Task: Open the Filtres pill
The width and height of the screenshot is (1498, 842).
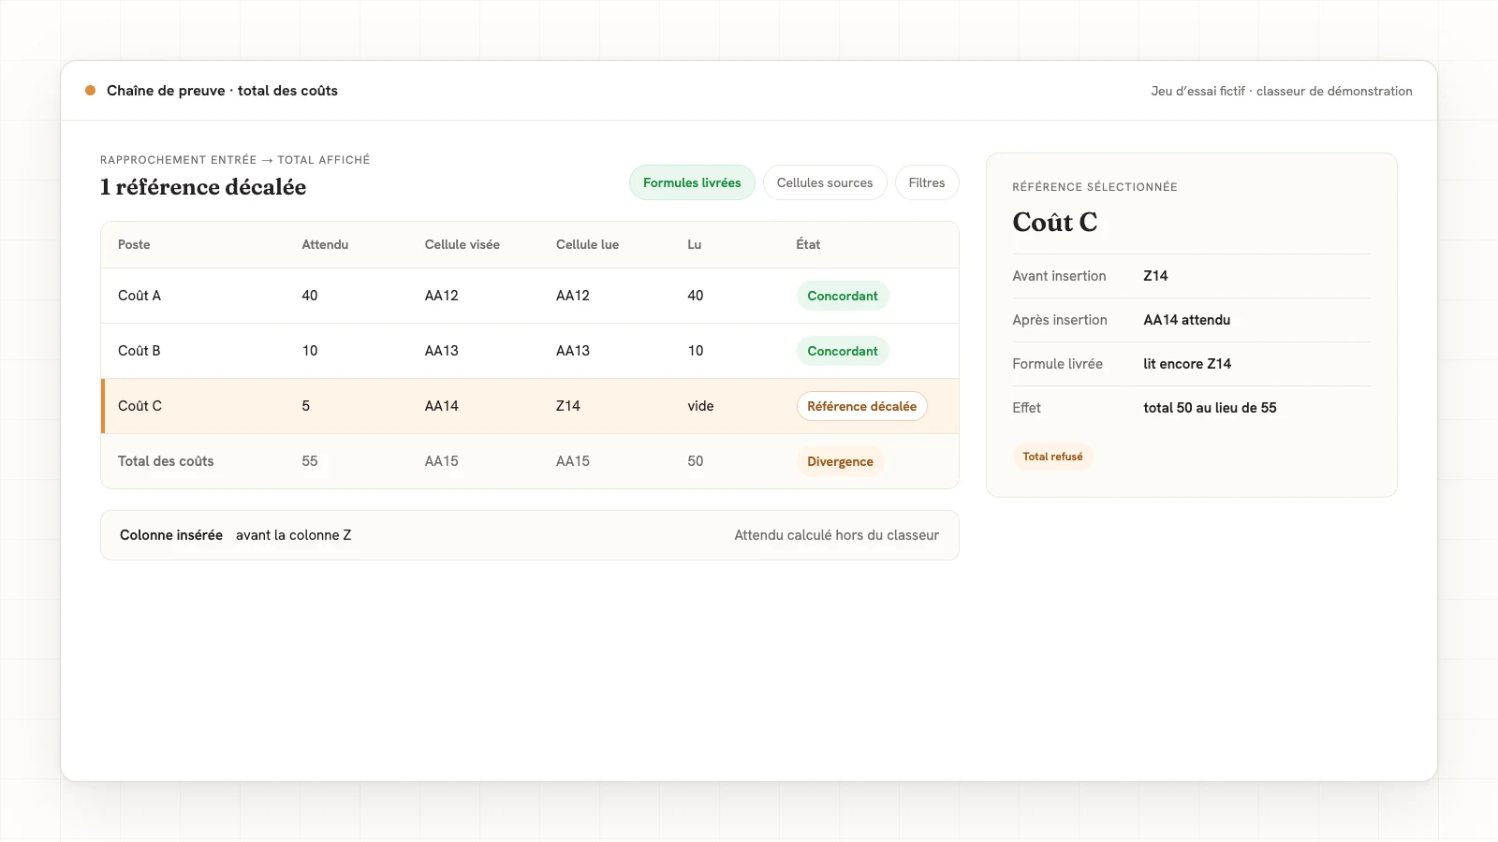Action: tap(927, 182)
